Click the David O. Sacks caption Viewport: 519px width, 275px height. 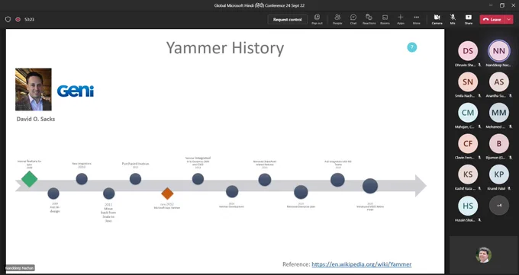tap(36, 119)
